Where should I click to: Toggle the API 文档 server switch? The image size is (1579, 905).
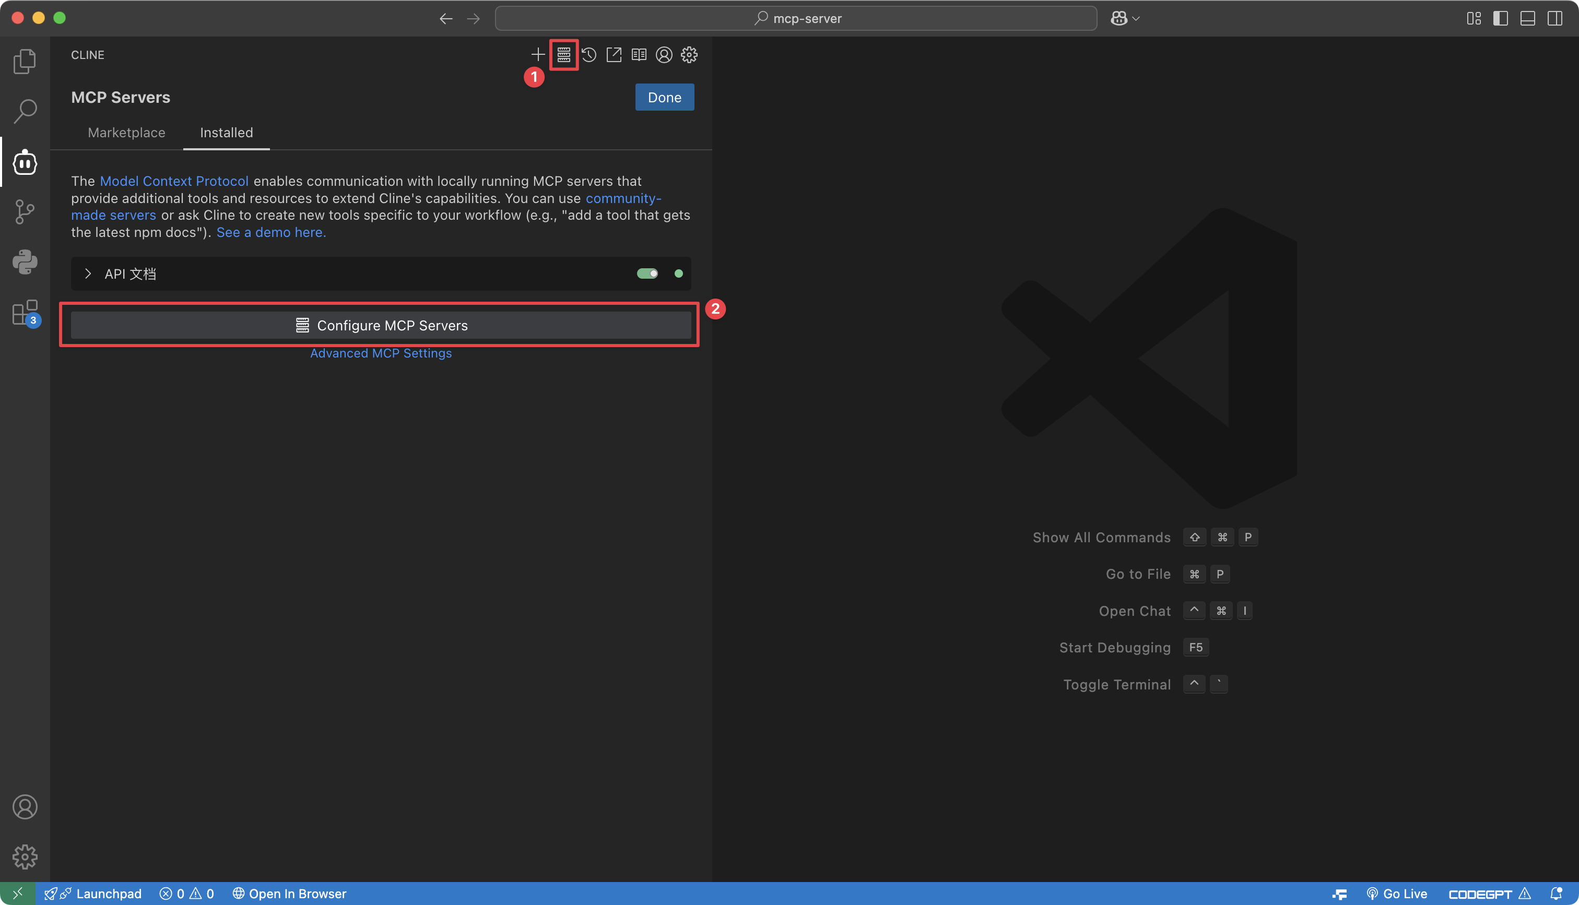coord(647,273)
